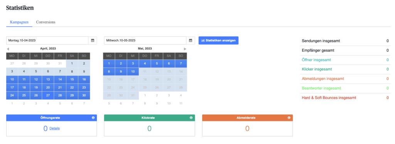The width and height of the screenshot is (395, 144).
Task: Pick April 30 in the left calendar
Action: [84, 96]
